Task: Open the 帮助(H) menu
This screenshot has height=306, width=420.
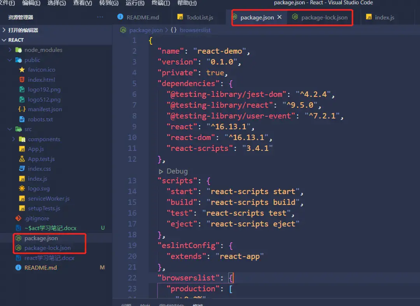Action: [187, 3]
